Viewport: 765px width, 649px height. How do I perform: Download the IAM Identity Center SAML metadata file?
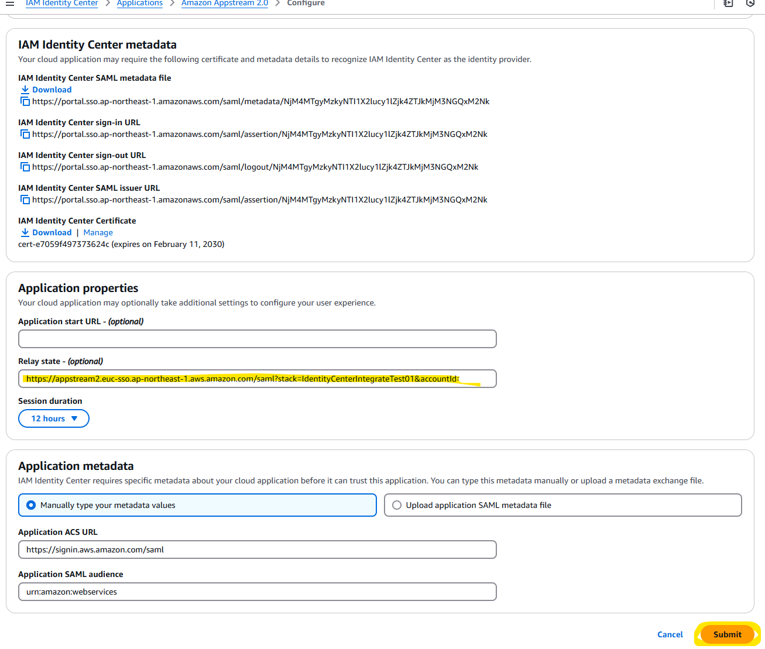(52, 90)
